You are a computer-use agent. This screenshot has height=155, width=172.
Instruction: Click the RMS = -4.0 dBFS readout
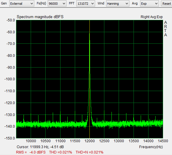pos(31,152)
